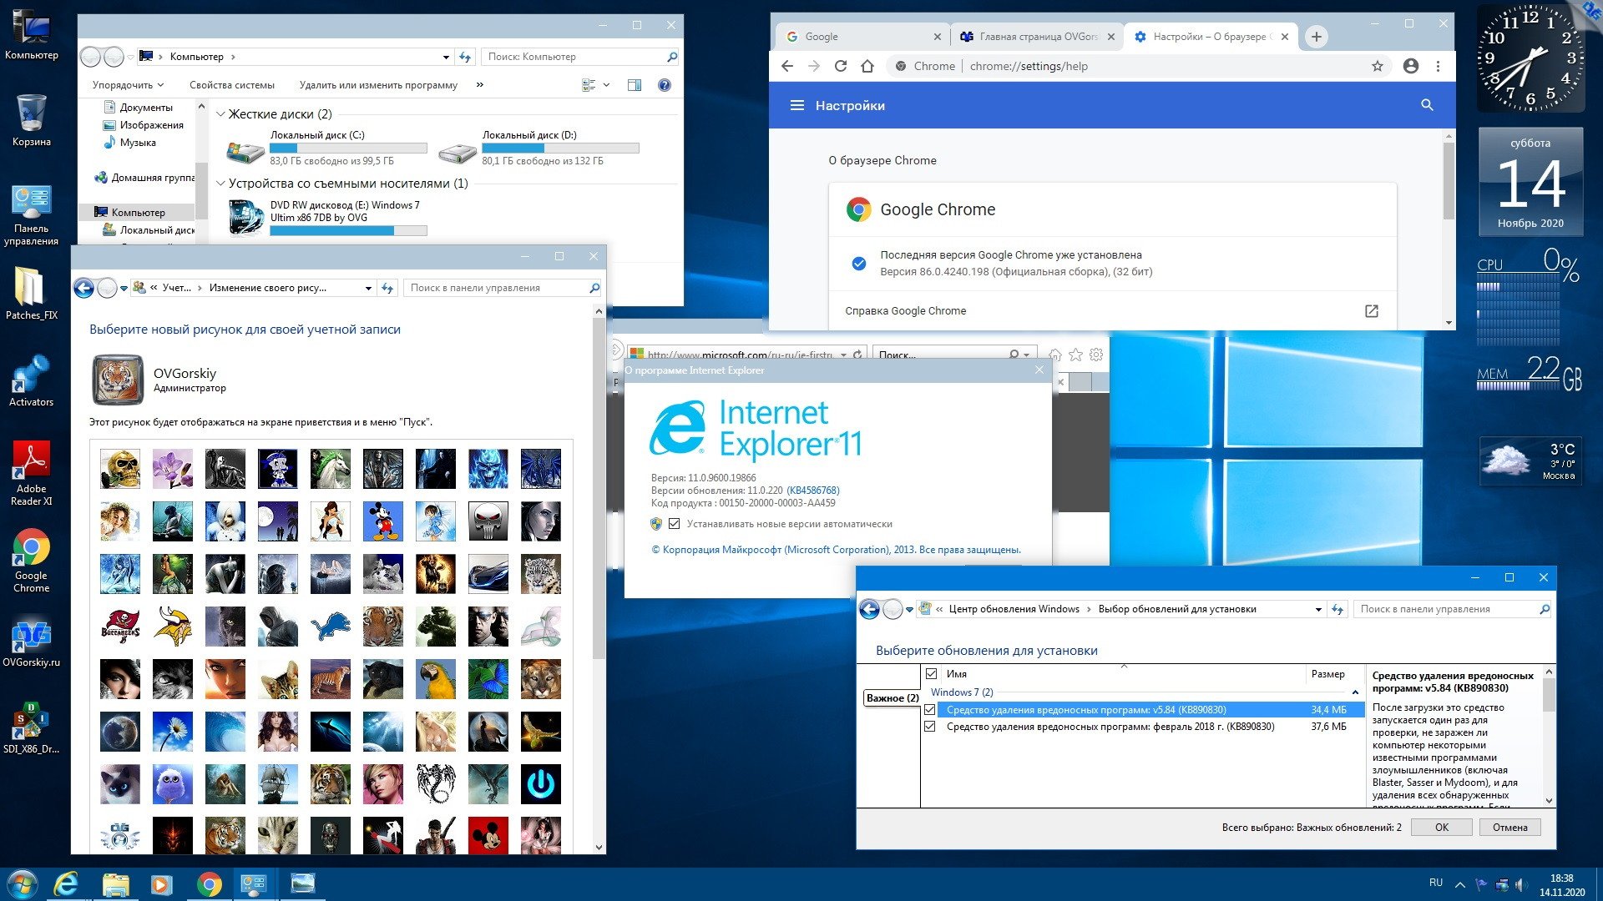Click the Центр обновления Windows breadcrumb
Screen dimensions: 1603x901
pyautogui.click(x=1014, y=609)
